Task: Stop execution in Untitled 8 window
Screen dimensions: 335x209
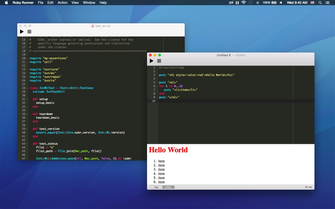Action: 159,61
